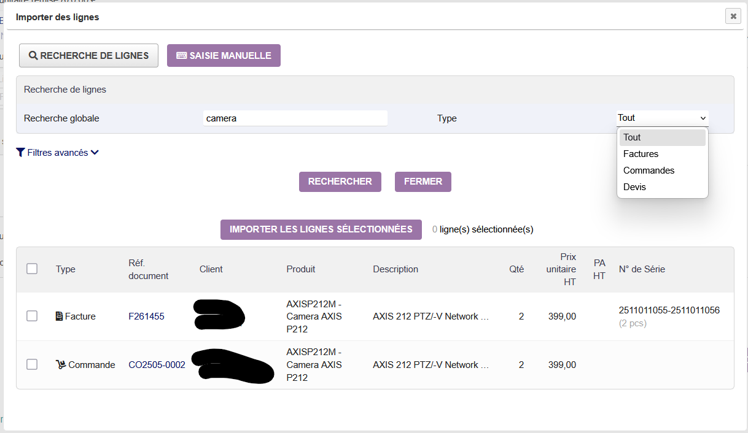Click the Commande cart icon
Screen dimensions: 748x433
pyautogui.click(x=61, y=365)
